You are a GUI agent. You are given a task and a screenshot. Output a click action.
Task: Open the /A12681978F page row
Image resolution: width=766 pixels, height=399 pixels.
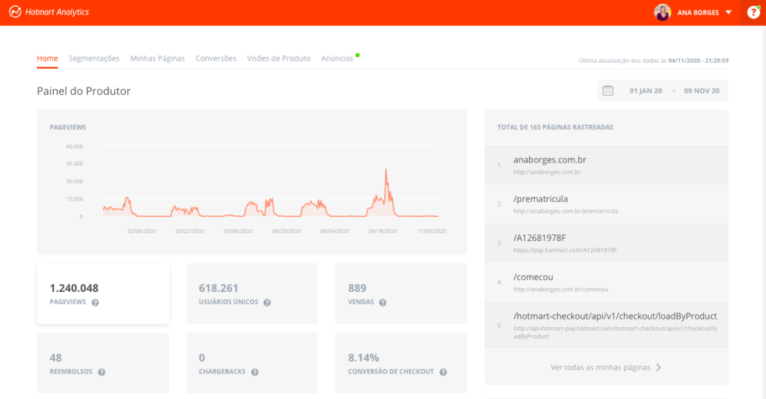pos(606,243)
